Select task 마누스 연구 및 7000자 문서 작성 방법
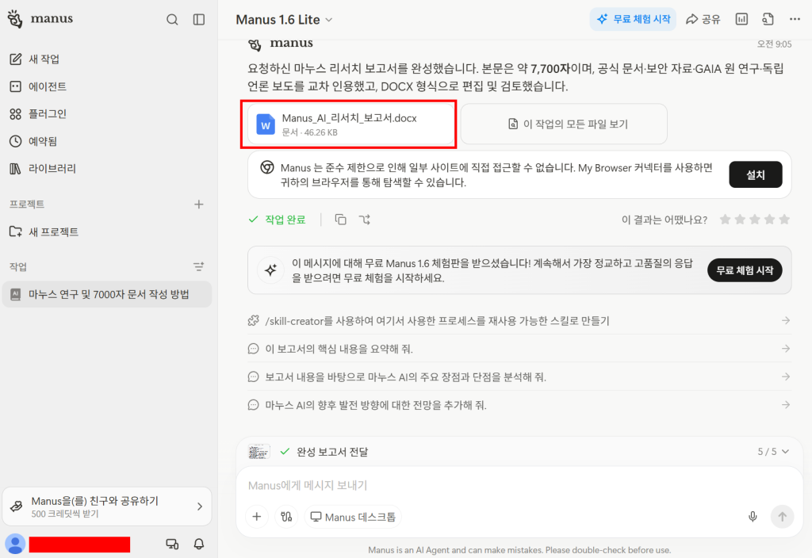This screenshot has width=812, height=558. coord(108,295)
